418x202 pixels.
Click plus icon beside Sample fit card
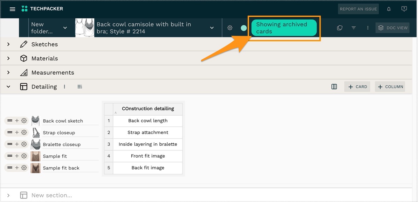[17, 156]
